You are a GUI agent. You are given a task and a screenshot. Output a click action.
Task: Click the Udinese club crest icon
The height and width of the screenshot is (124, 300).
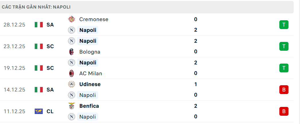pyautogui.click(x=71, y=84)
